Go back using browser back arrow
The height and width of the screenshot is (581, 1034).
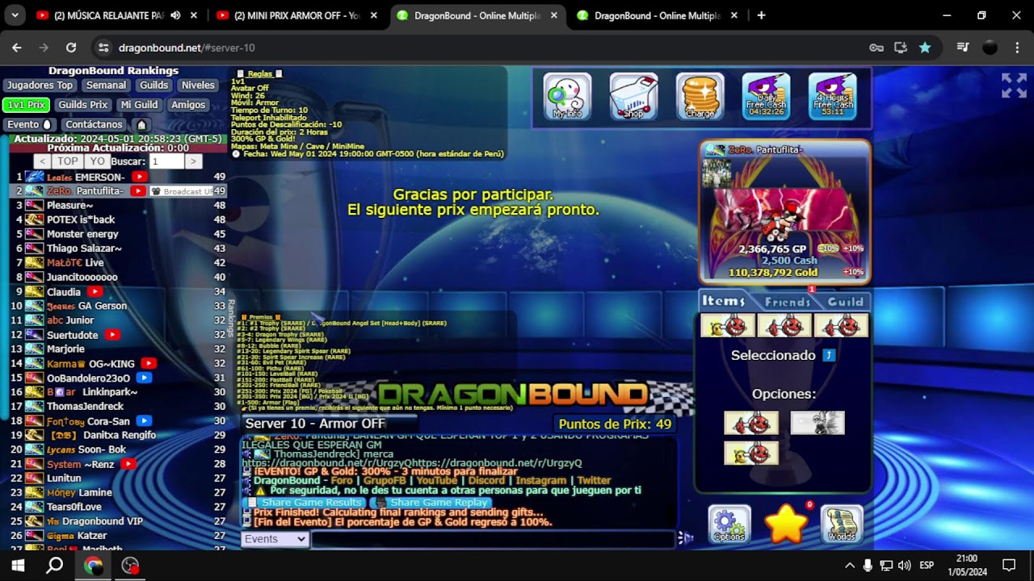tap(17, 48)
